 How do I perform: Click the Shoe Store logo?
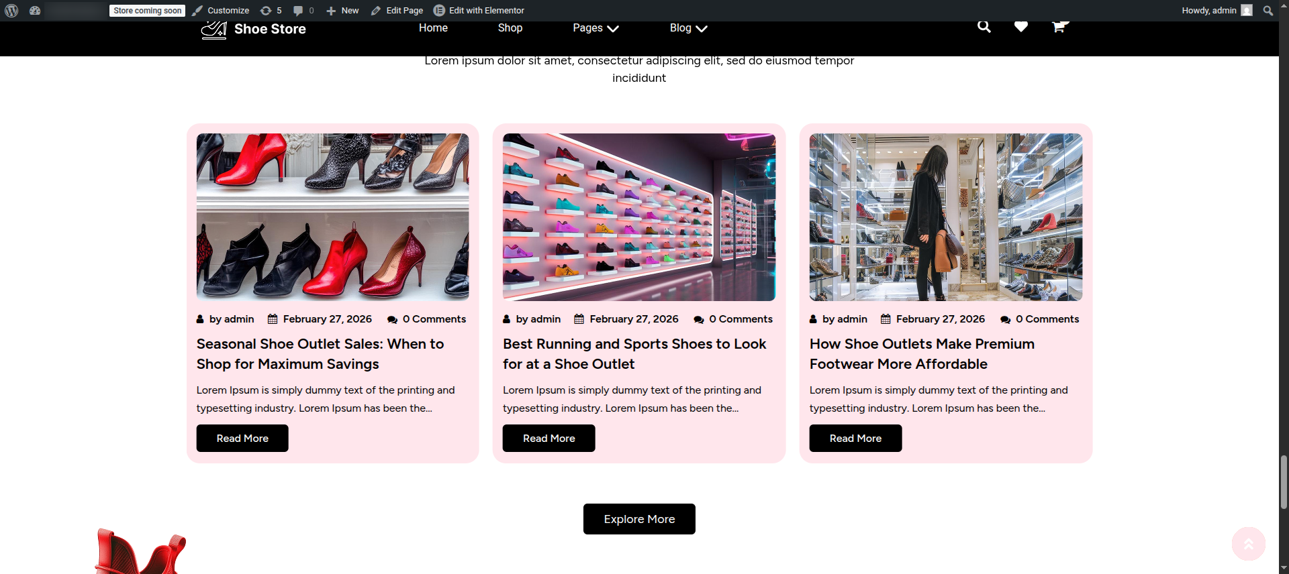click(254, 29)
